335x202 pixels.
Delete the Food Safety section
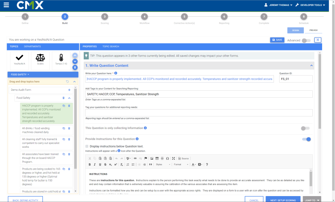click(x=64, y=98)
